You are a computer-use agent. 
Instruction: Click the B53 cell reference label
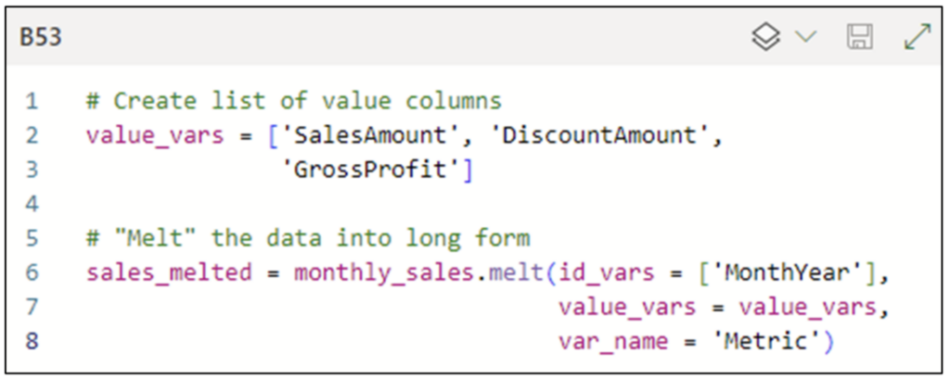[41, 38]
